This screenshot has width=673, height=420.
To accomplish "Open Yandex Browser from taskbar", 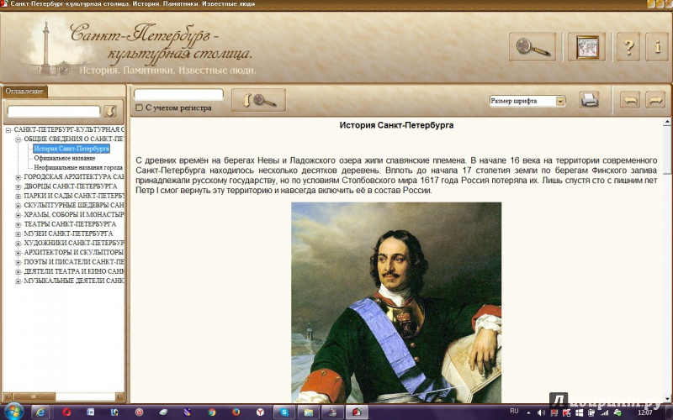I will coord(260,412).
